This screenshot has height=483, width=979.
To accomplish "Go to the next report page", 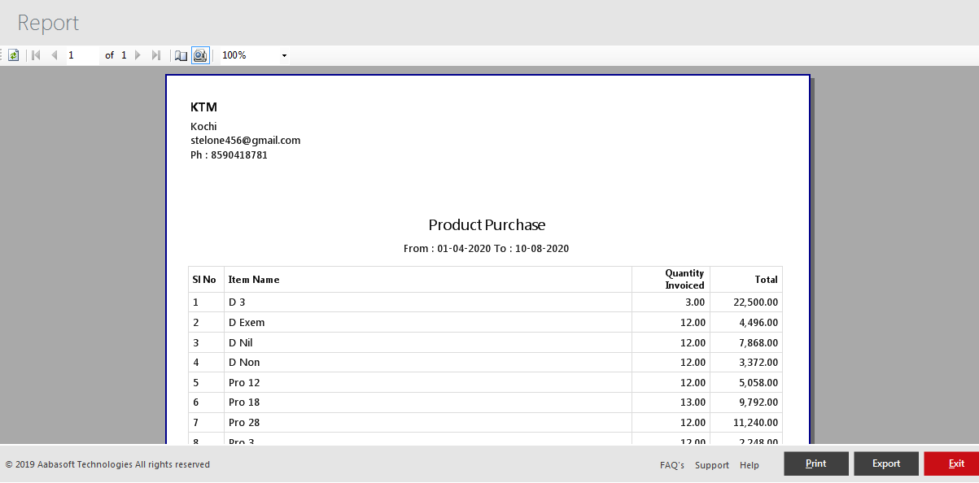I will (138, 55).
